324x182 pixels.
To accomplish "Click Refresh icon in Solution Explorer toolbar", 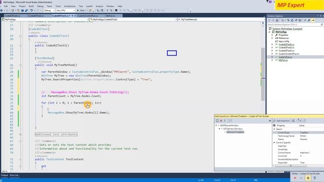I will [292, 20].
